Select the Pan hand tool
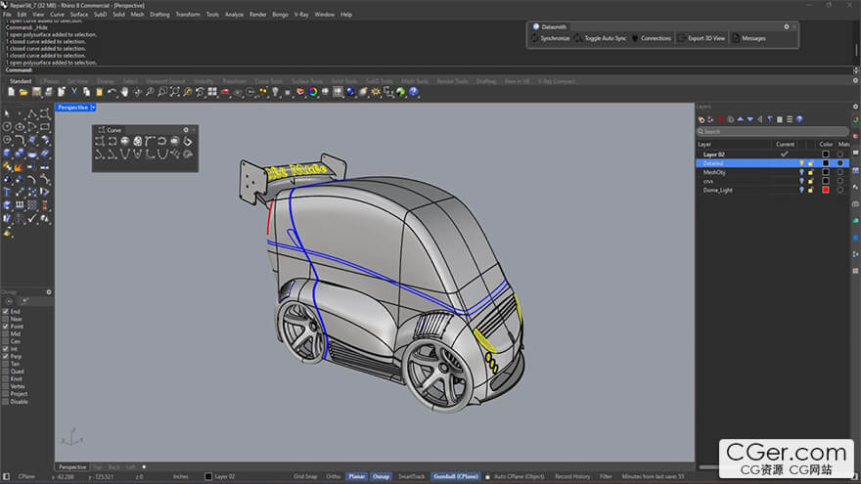 [x=125, y=92]
